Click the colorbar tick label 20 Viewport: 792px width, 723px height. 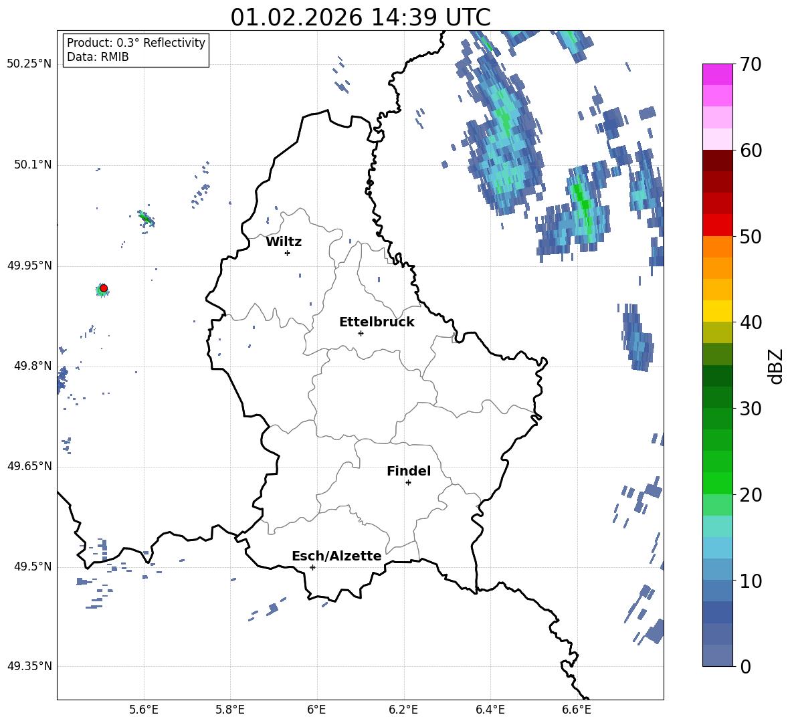tap(751, 495)
